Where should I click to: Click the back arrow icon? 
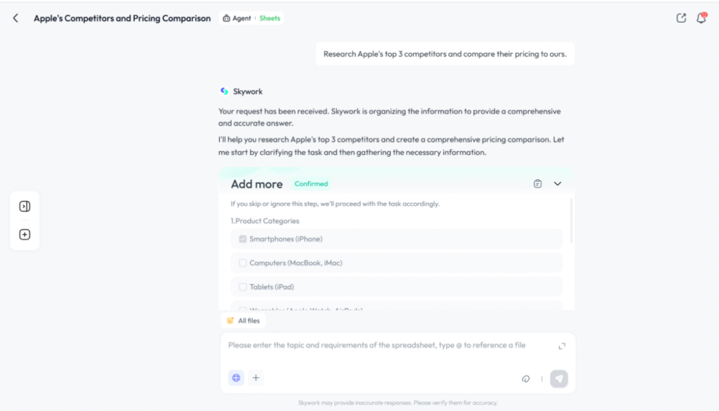pos(15,18)
